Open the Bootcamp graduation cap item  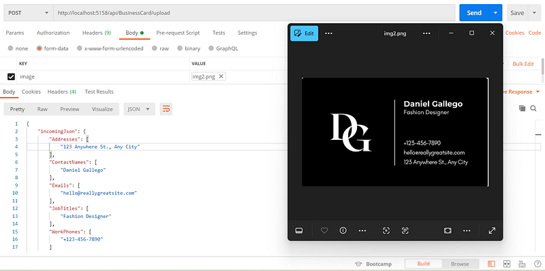pos(373,264)
